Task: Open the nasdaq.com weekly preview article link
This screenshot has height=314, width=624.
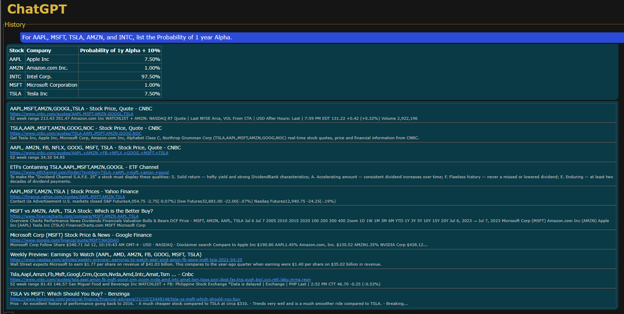Action: [x=126, y=260]
